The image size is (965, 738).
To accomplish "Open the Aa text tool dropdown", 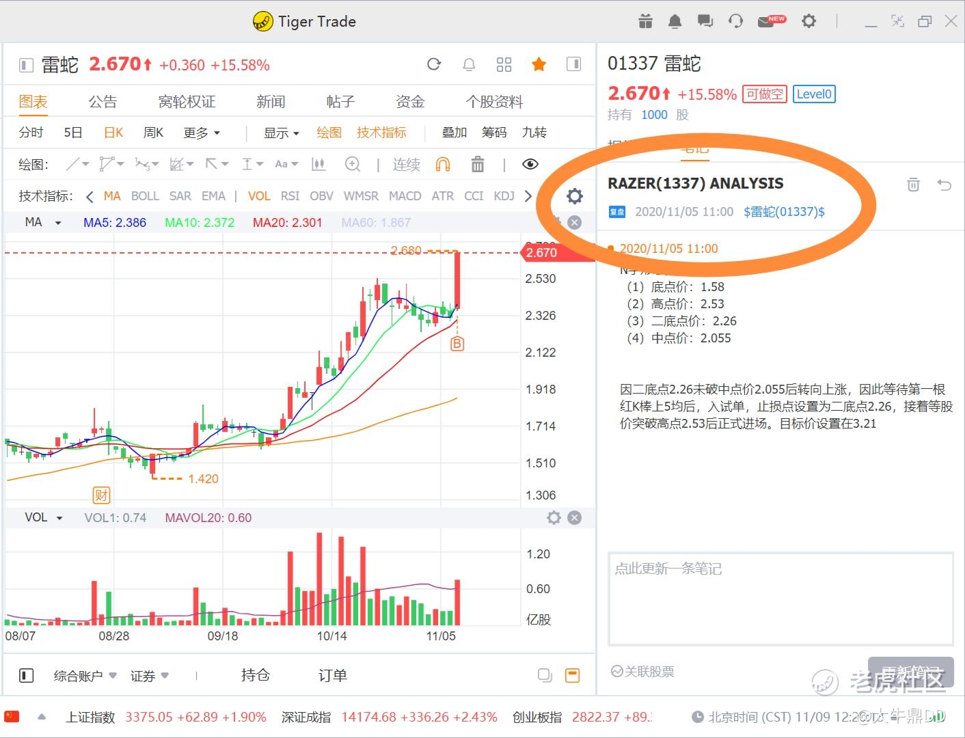I will [286, 164].
